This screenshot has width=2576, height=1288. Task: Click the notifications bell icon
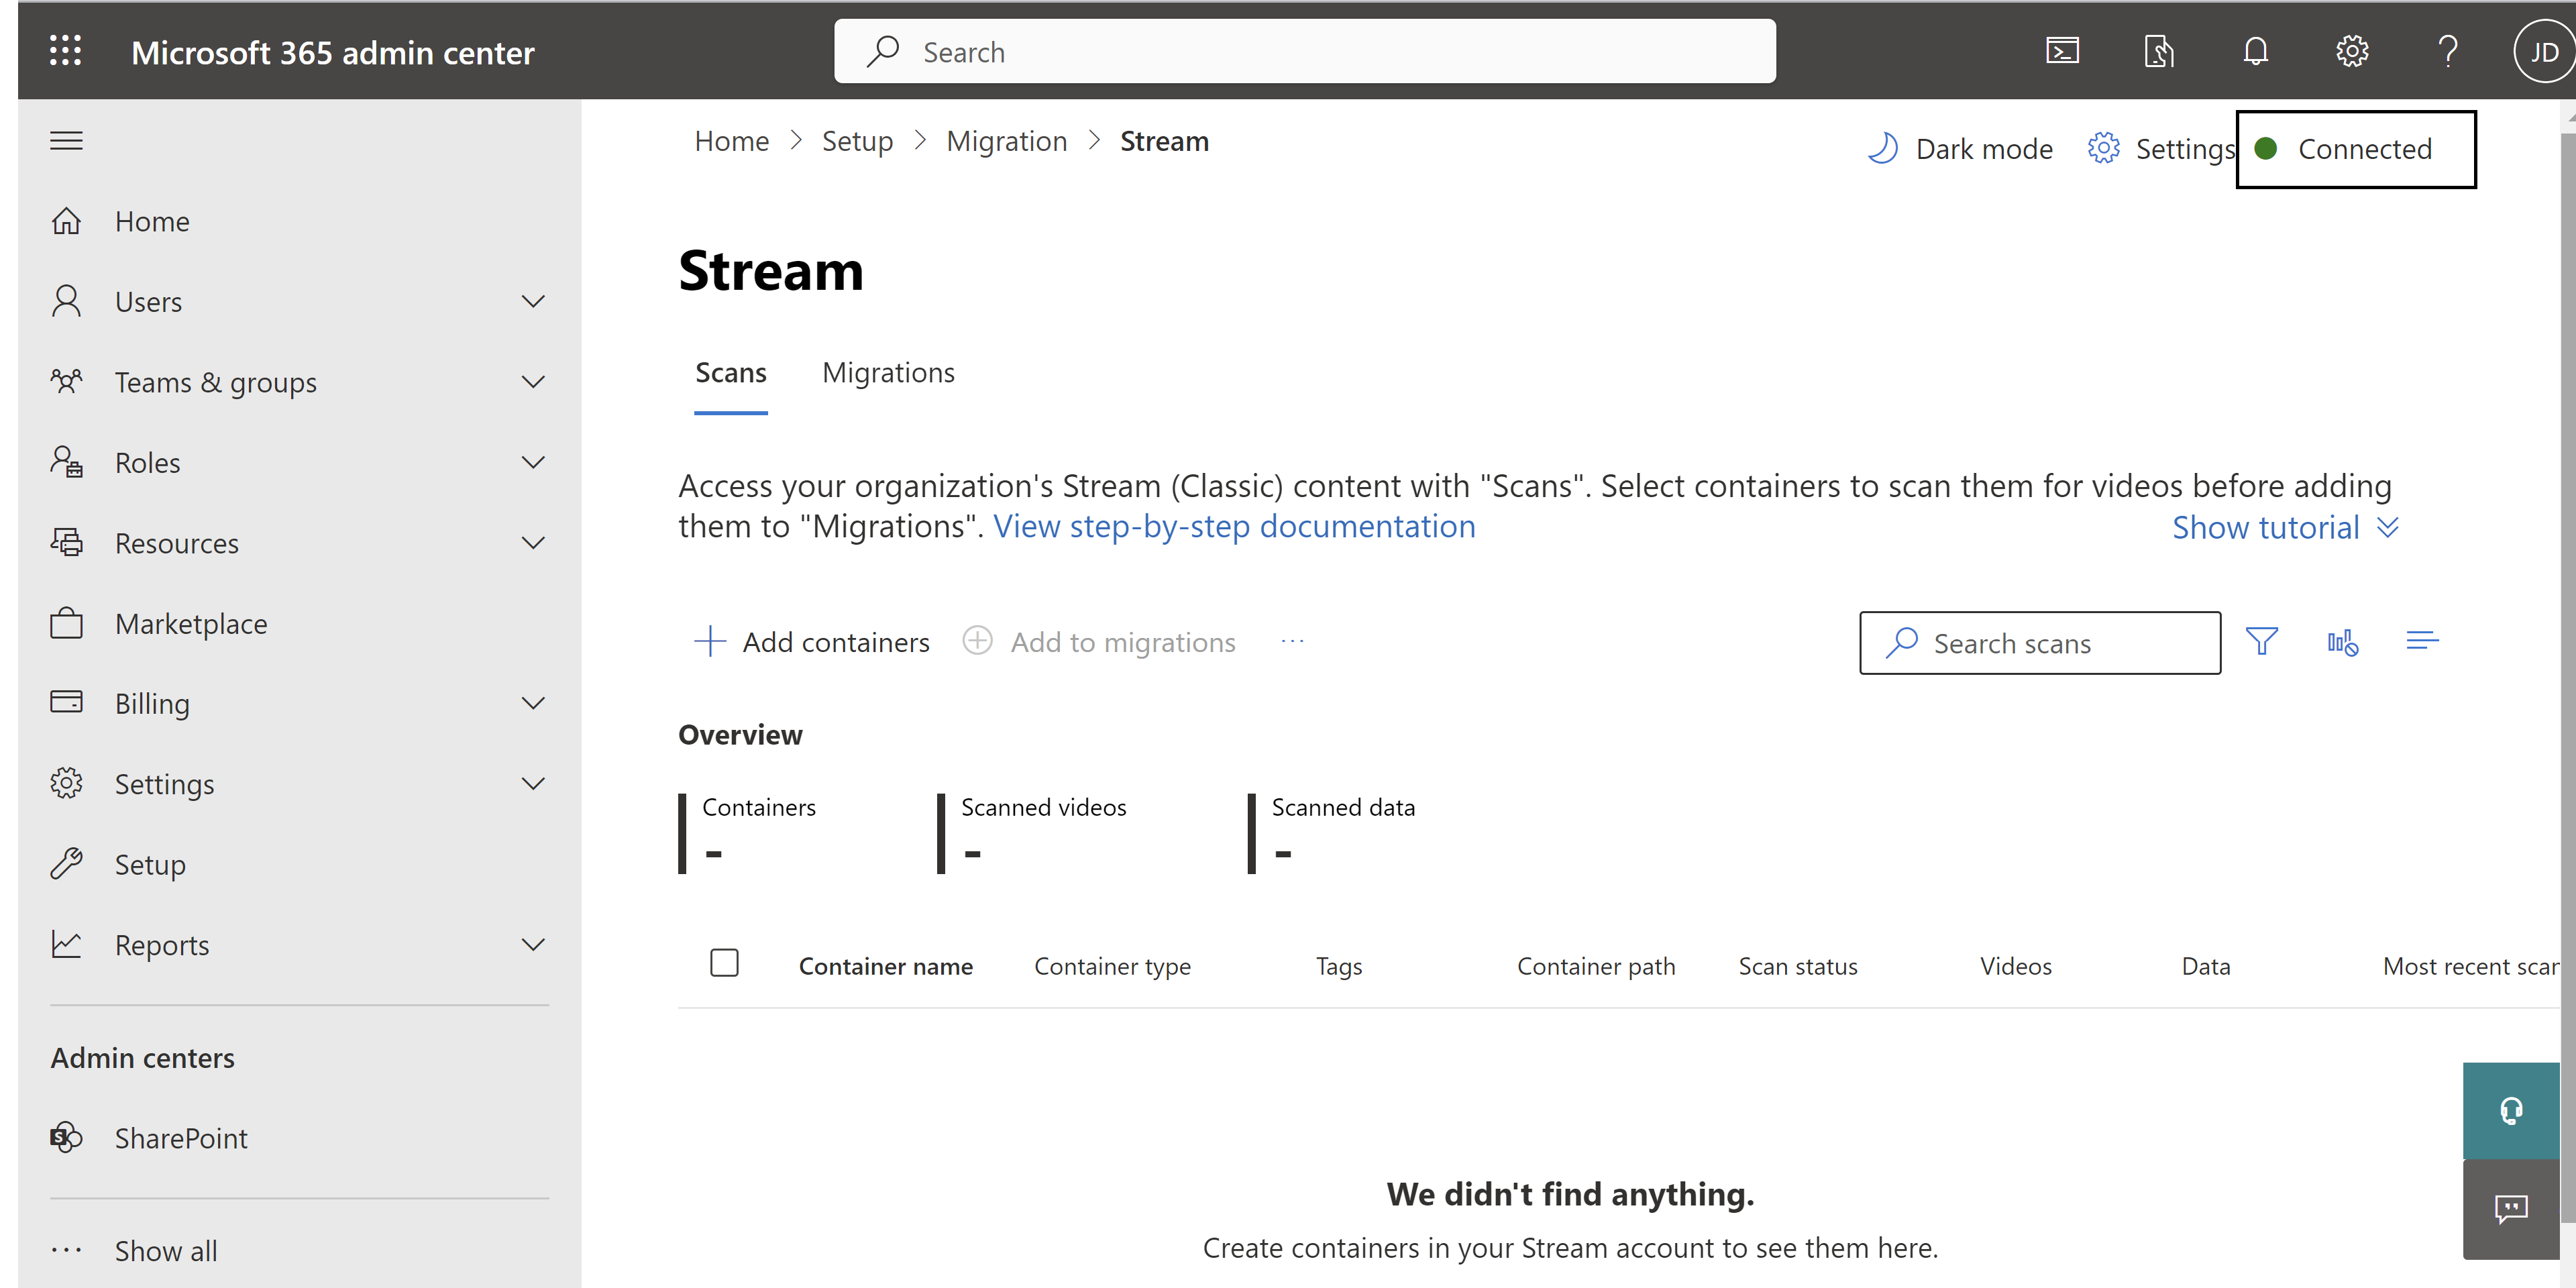point(2254,49)
